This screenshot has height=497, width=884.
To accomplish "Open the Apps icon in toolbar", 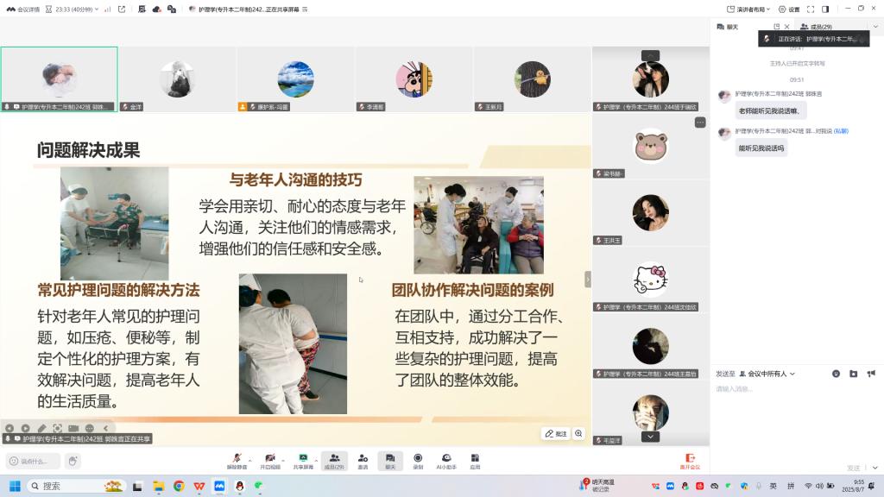I will (x=475, y=461).
